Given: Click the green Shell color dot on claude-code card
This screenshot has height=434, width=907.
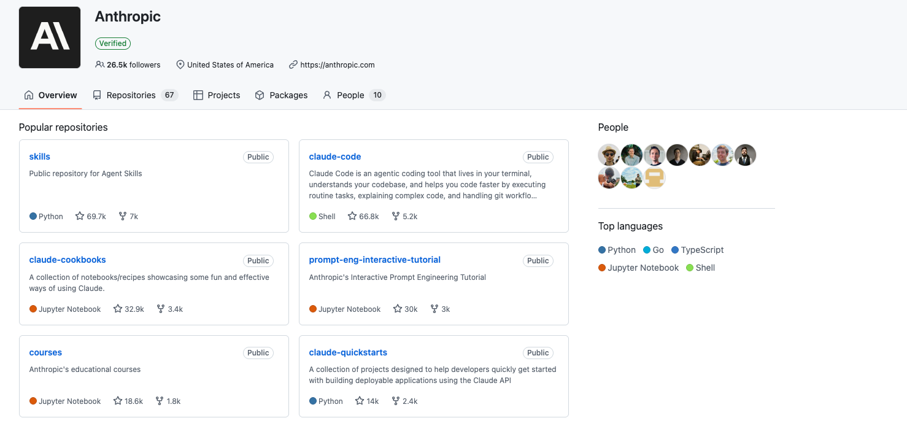Looking at the screenshot, I should 313,216.
